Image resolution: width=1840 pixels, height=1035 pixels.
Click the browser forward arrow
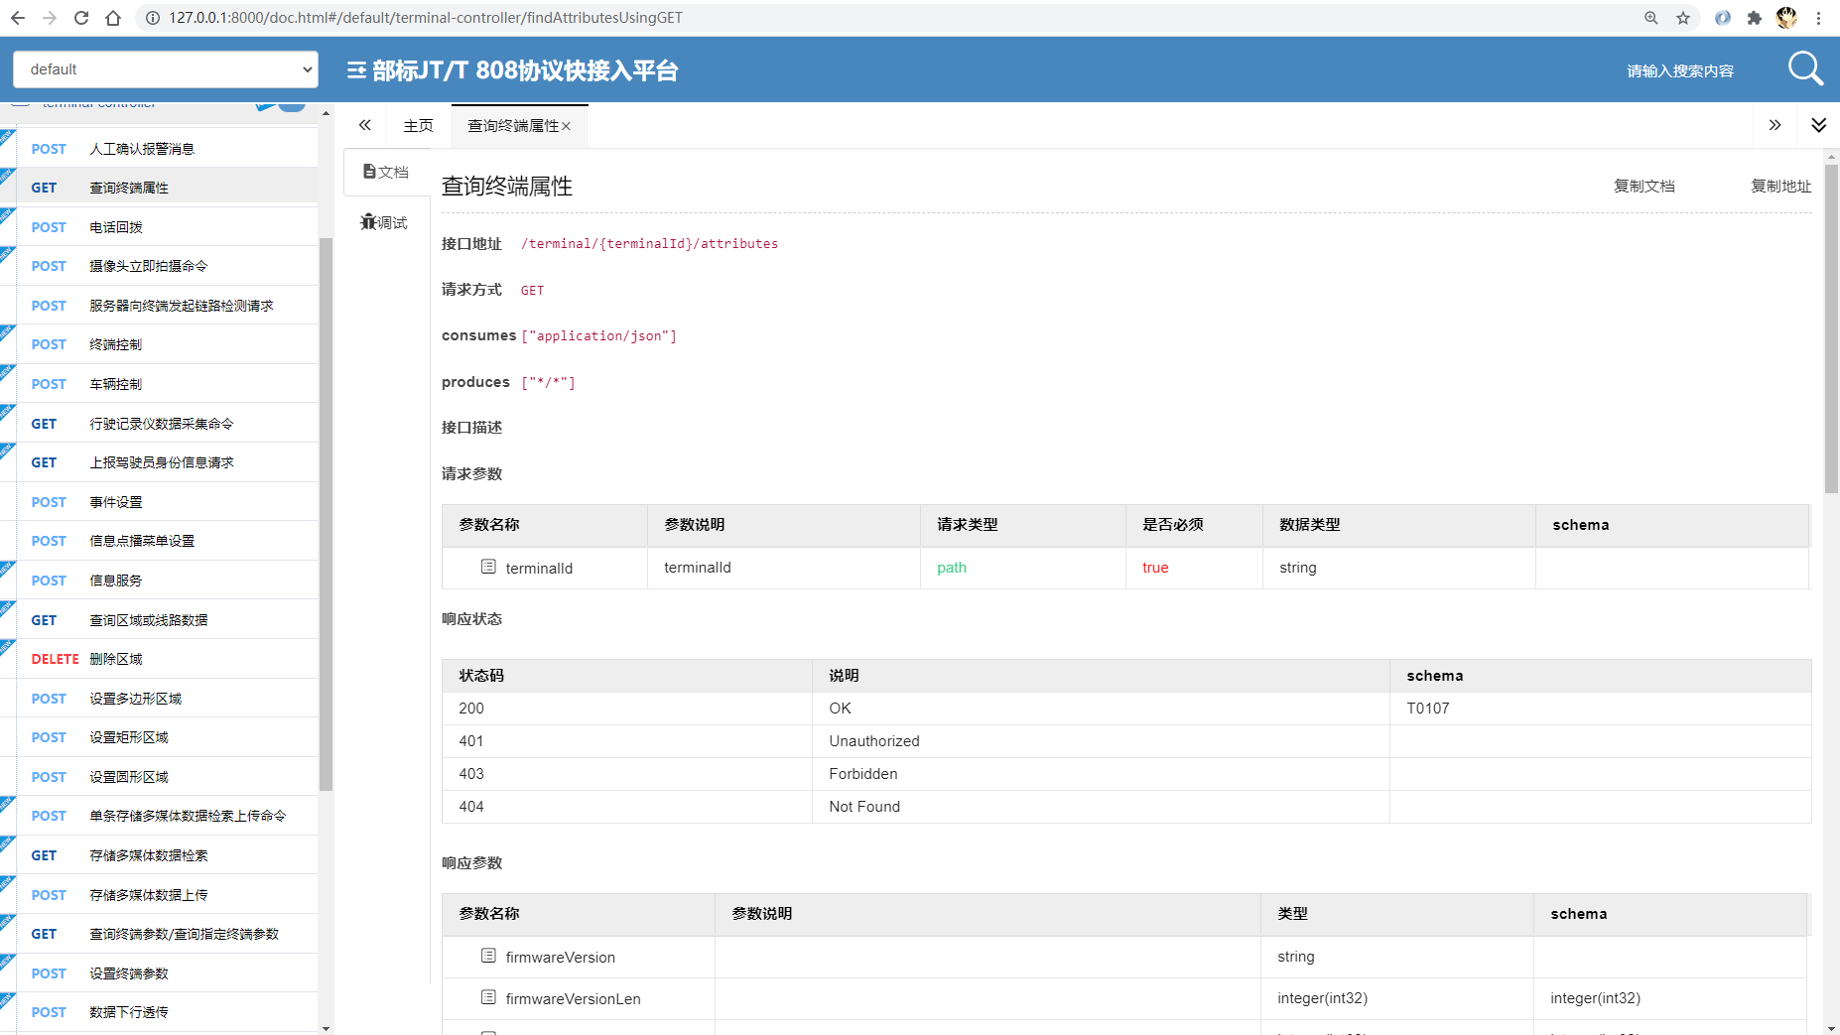pyautogui.click(x=50, y=18)
